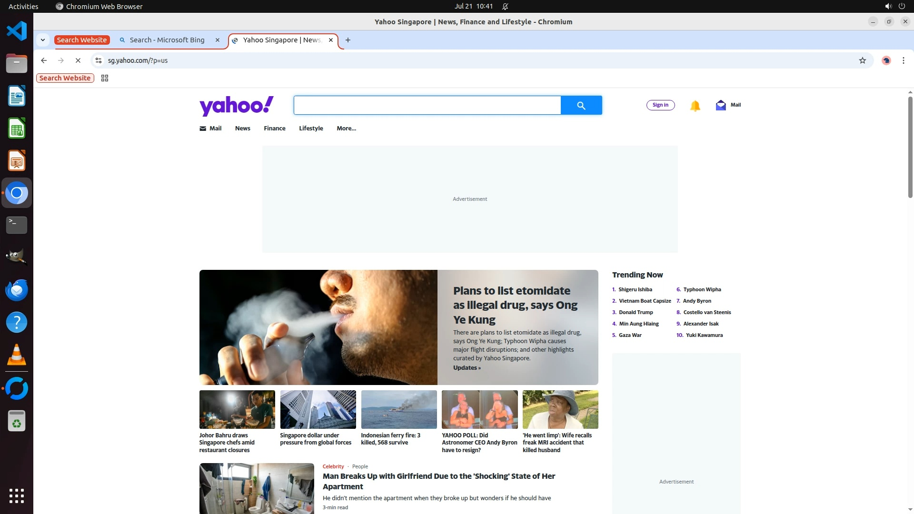Click the Sign in button
The height and width of the screenshot is (514, 914).
coord(660,105)
